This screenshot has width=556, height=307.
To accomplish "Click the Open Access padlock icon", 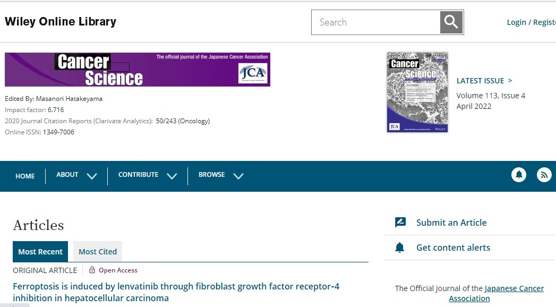I will (92, 270).
